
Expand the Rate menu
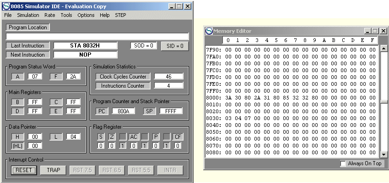[49, 15]
